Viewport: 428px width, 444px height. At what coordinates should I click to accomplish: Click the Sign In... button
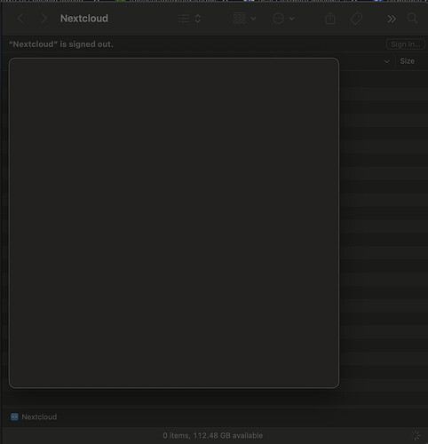coord(406,44)
